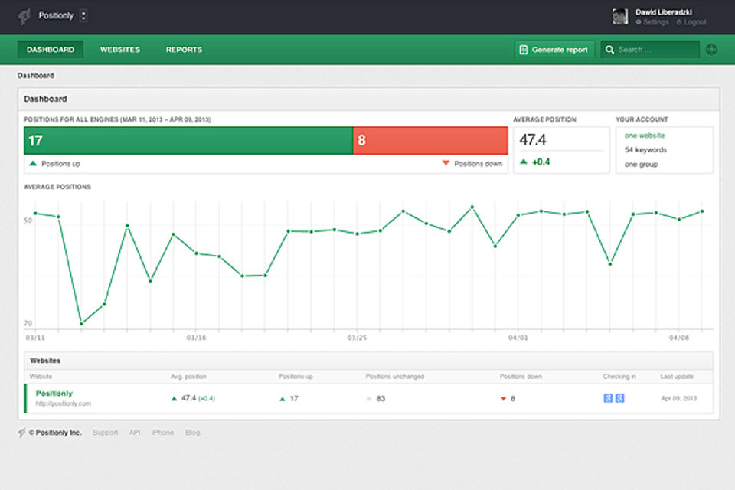Click the first Google engine icon under Checking in
The width and height of the screenshot is (735, 490).
point(608,398)
